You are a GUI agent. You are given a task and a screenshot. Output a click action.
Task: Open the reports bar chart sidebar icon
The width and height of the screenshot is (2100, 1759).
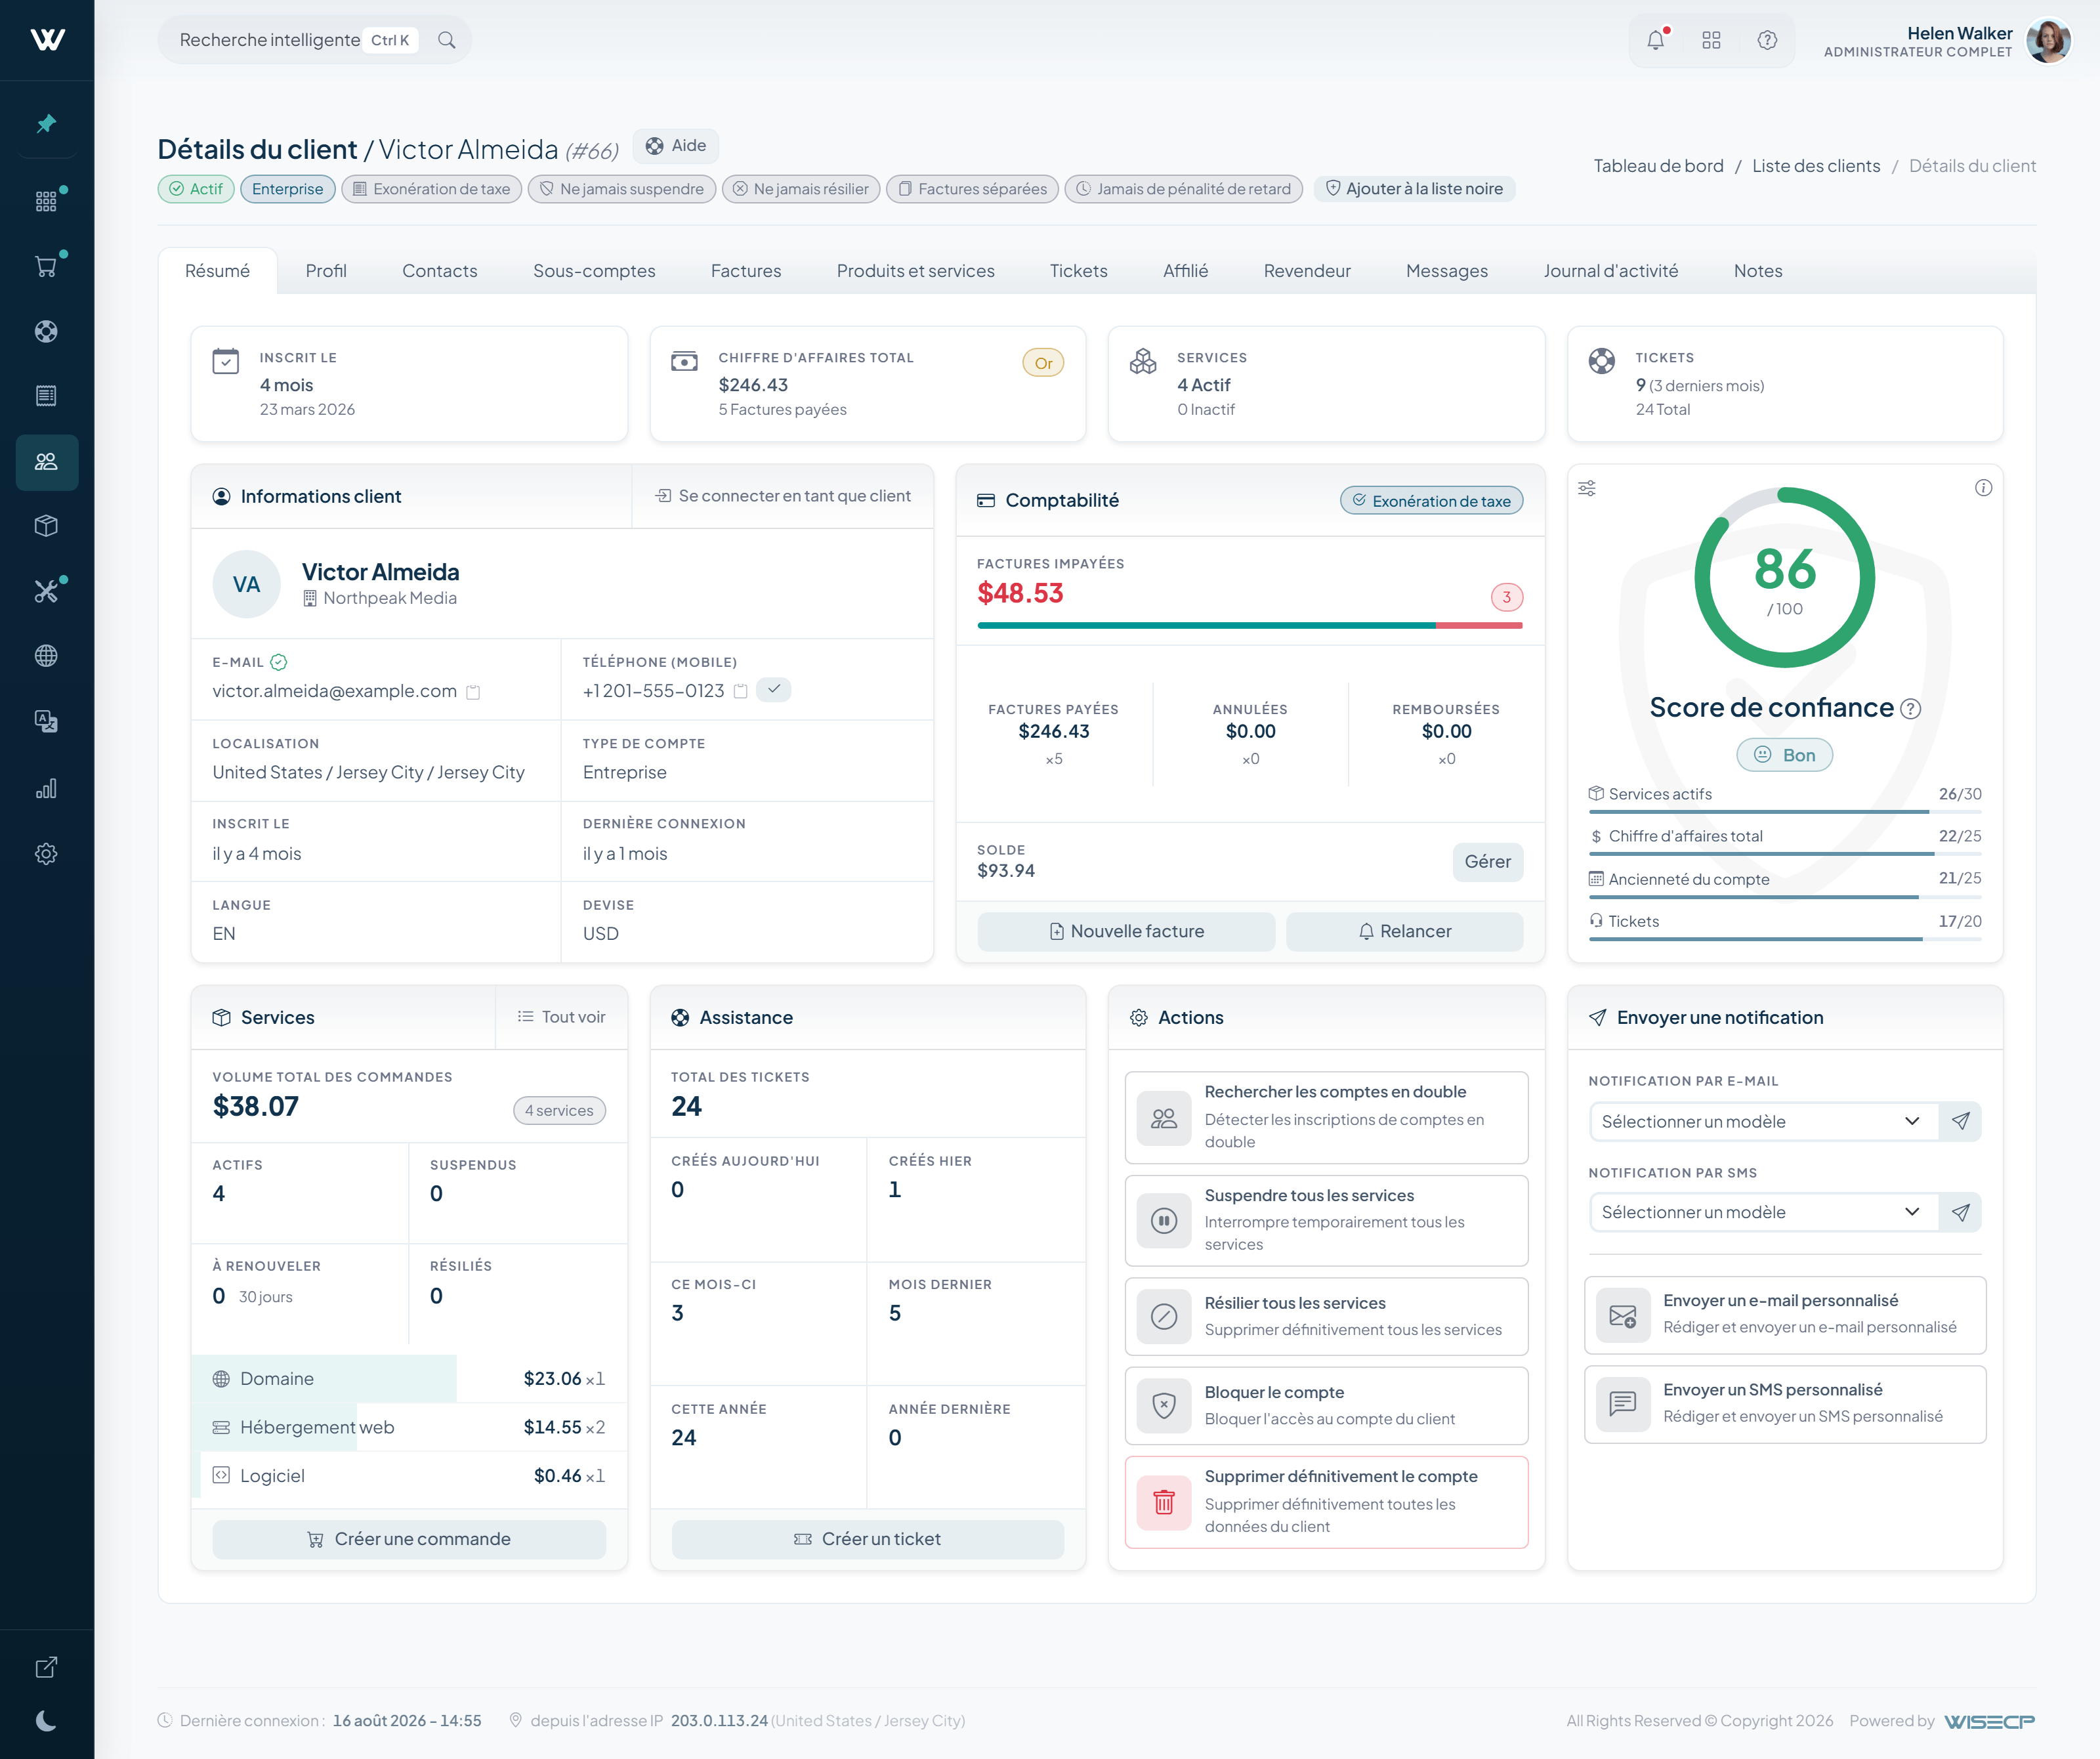46,789
